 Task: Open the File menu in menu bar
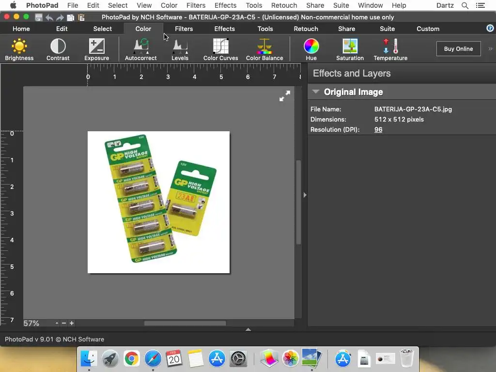click(x=73, y=5)
